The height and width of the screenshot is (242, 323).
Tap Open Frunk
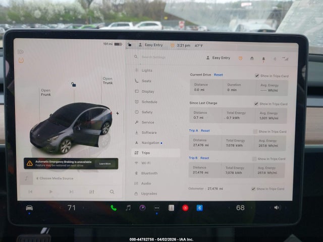tap(46, 92)
